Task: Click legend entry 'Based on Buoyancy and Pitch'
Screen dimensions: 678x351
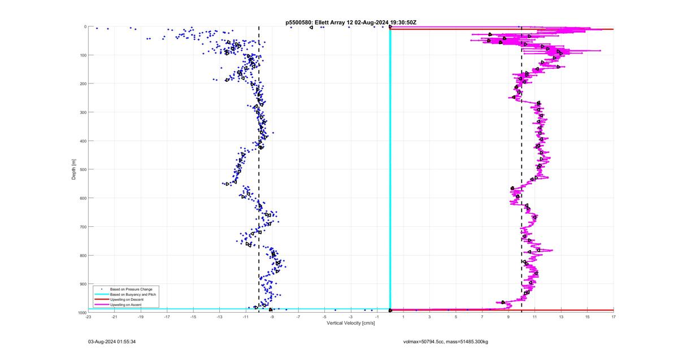Action: click(x=133, y=295)
